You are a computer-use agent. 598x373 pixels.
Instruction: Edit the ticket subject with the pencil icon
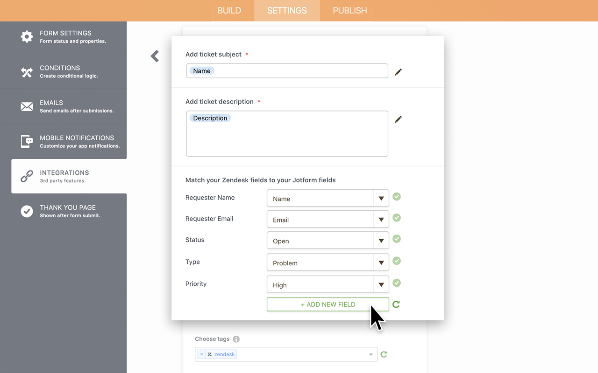(398, 72)
